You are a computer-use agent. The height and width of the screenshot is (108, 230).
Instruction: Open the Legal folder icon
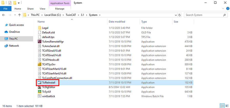(x=39, y=28)
